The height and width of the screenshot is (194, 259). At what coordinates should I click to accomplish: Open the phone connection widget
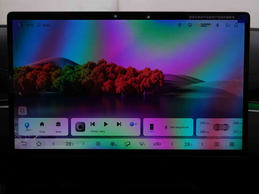pyautogui.click(x=152, y=127)
